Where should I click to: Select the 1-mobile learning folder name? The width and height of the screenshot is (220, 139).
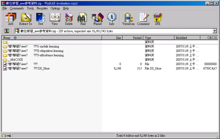pyautogui.click(x=33, y=46)
